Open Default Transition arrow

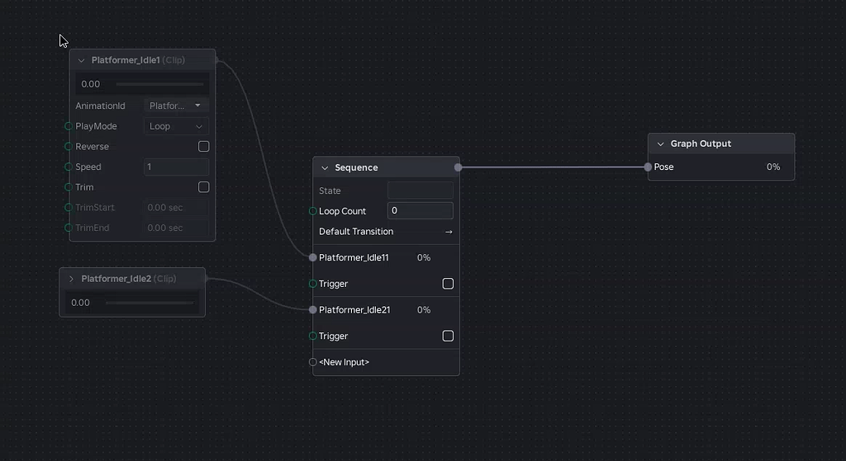point(449,232)
